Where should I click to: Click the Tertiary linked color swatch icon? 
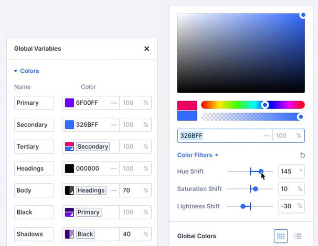pos(69,147)
